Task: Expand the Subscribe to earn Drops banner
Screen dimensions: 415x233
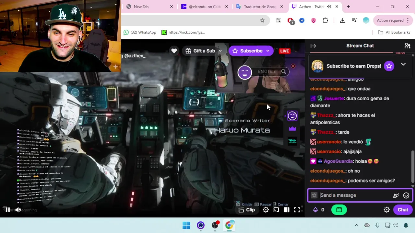Action: (403, 64)
